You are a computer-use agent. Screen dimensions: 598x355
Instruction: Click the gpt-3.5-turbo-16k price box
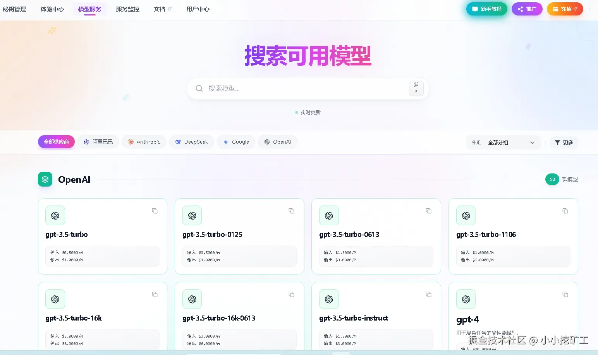click(102, 340)
